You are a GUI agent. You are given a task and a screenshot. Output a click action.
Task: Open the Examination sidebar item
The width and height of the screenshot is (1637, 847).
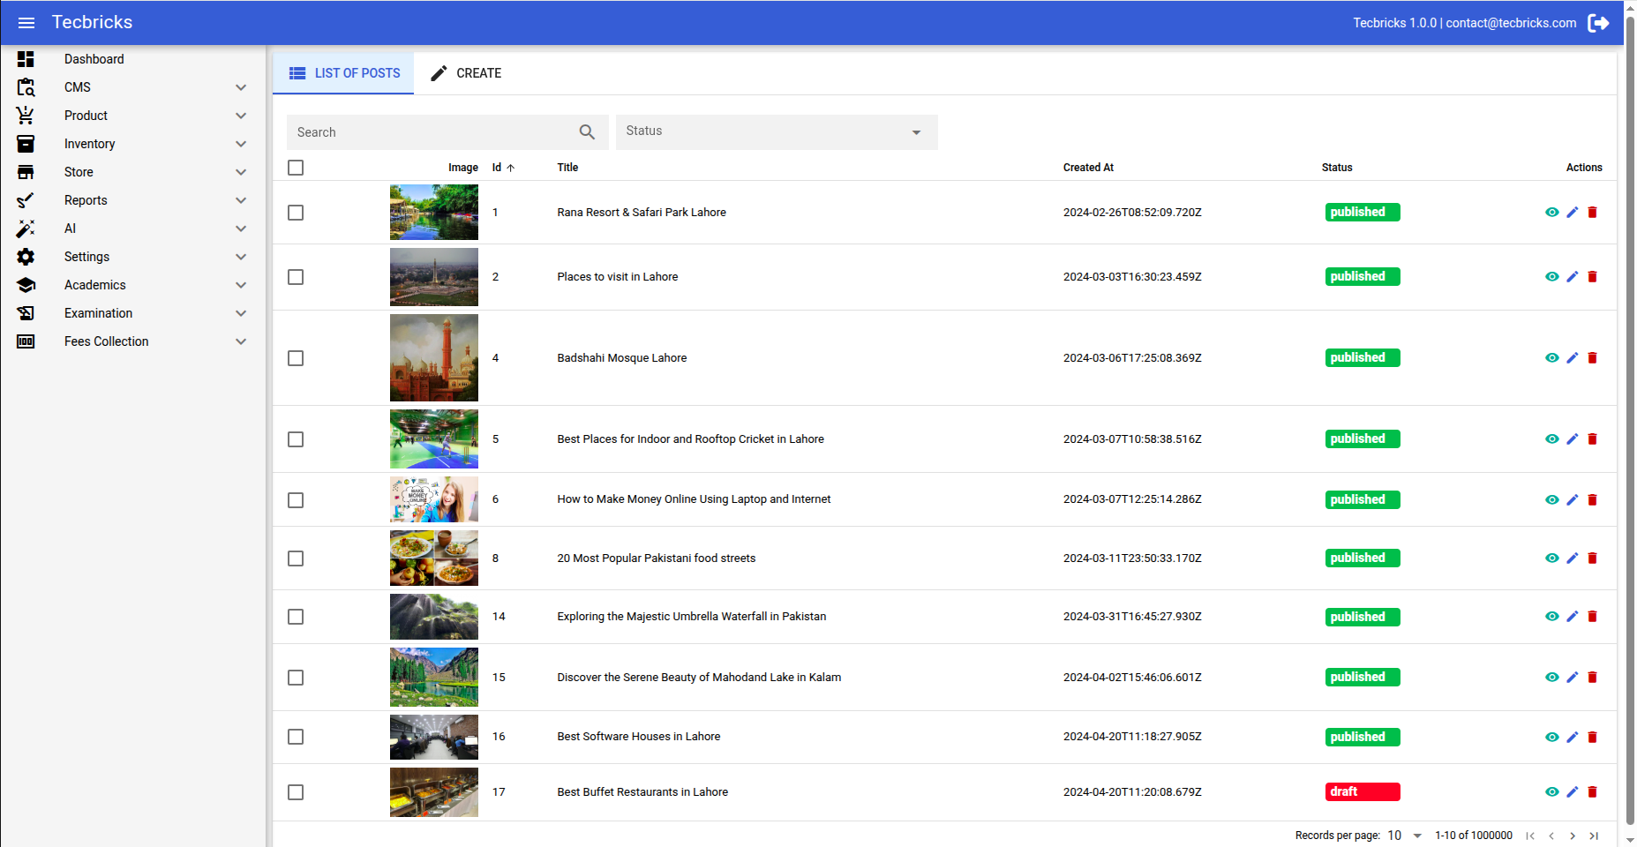coord(133,313)
